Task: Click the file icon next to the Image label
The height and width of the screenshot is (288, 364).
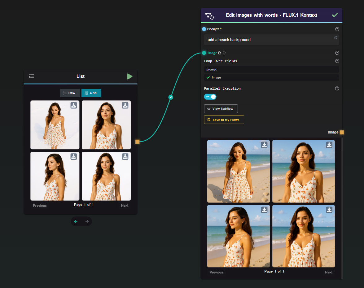Action: click(x=219, y=53)
